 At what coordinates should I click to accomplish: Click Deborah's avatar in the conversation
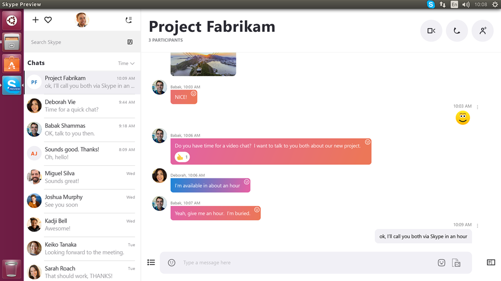coord(160,175)
